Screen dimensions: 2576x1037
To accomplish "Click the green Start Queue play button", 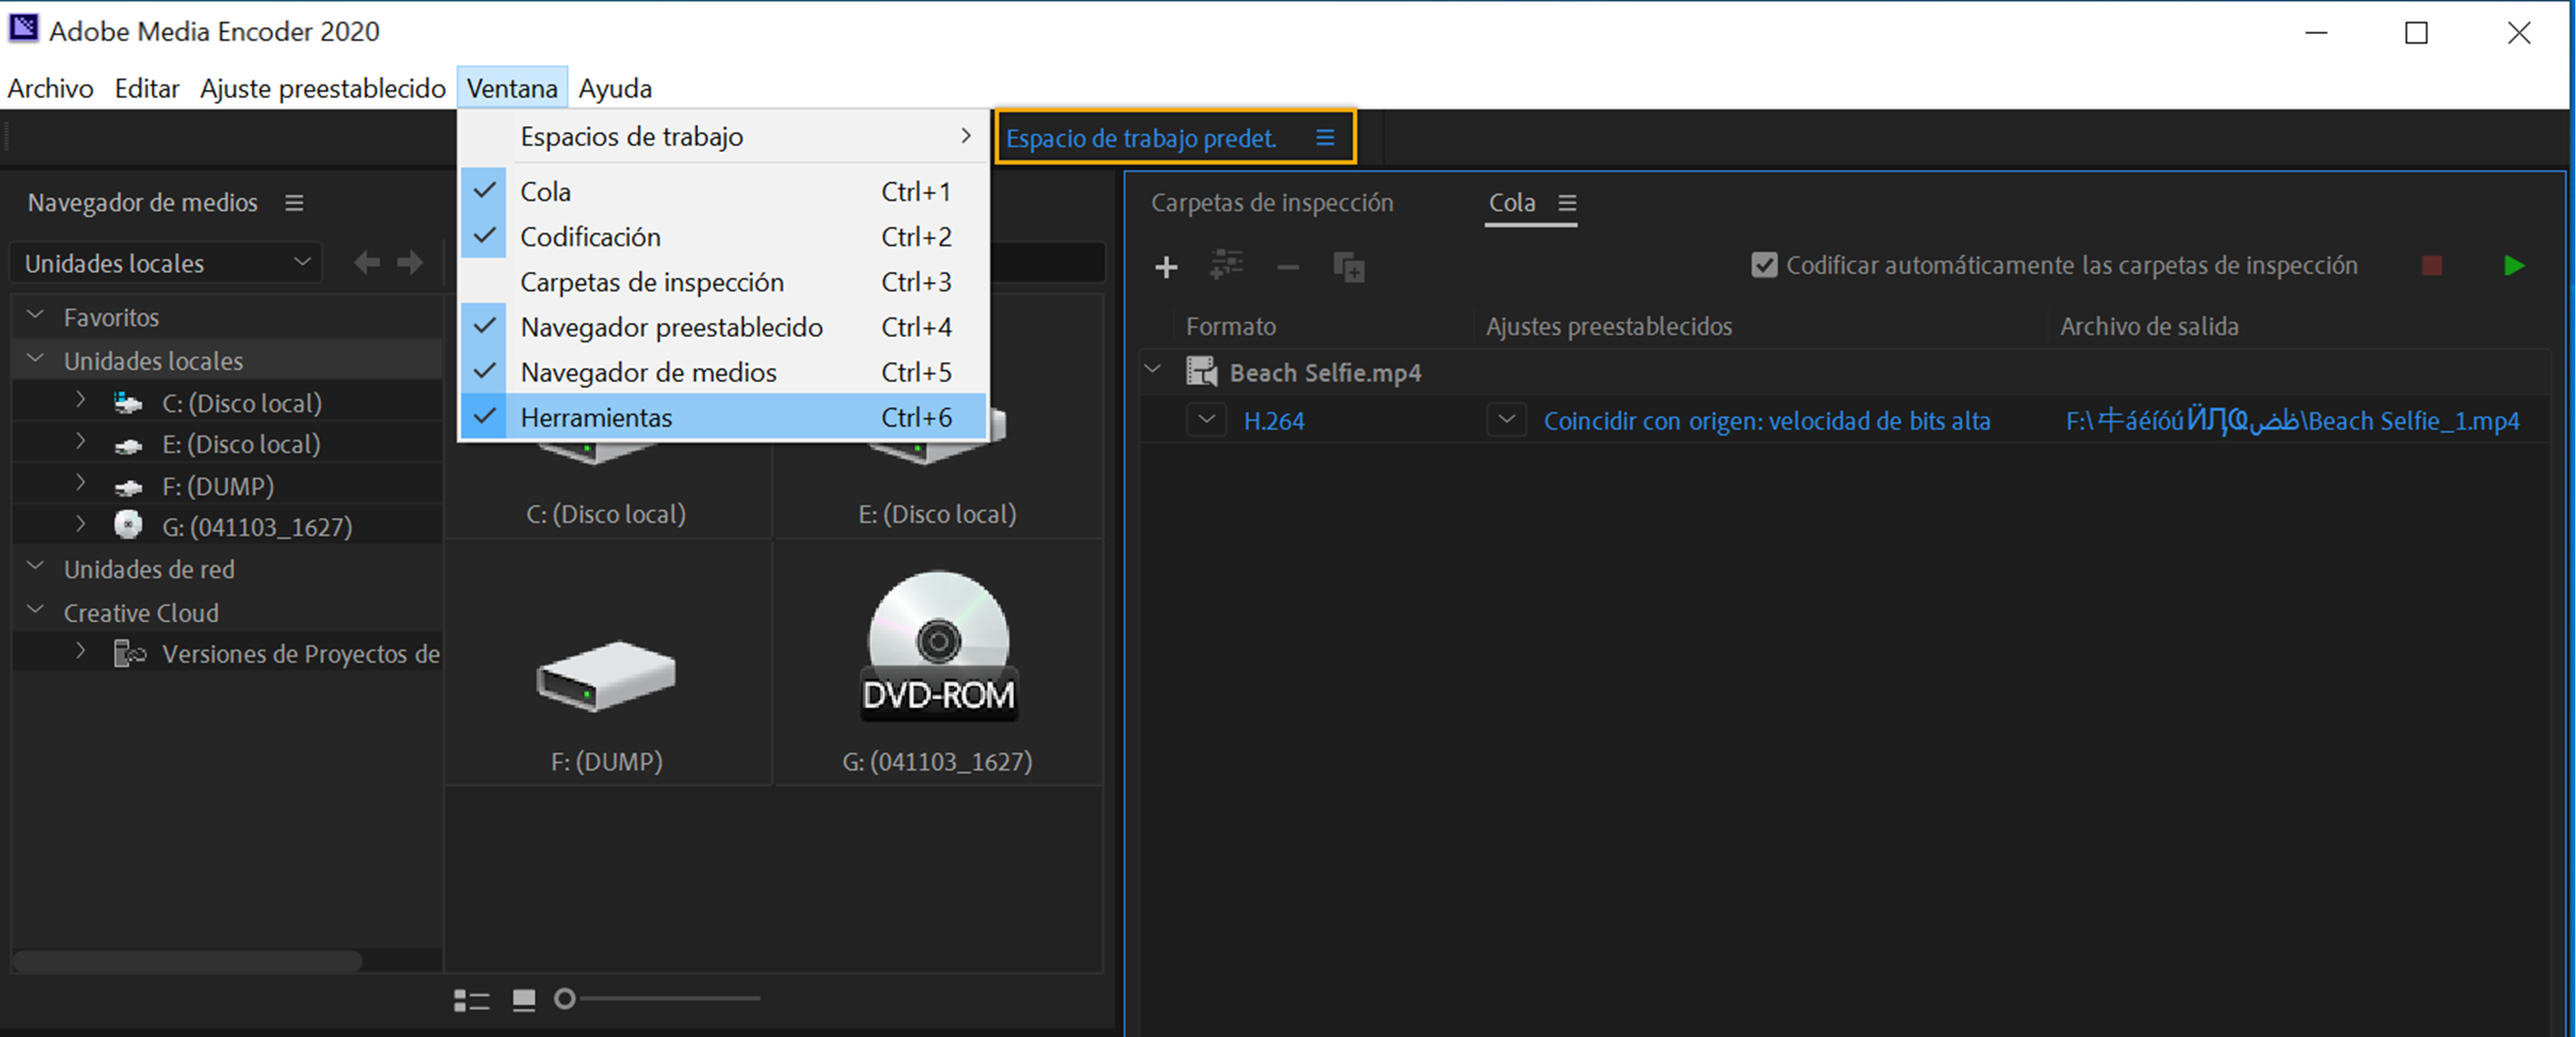I will (x=2513, y=266).
